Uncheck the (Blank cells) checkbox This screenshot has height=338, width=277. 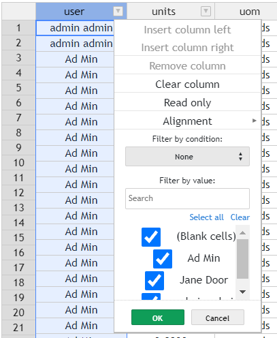[x=151, y=237]
